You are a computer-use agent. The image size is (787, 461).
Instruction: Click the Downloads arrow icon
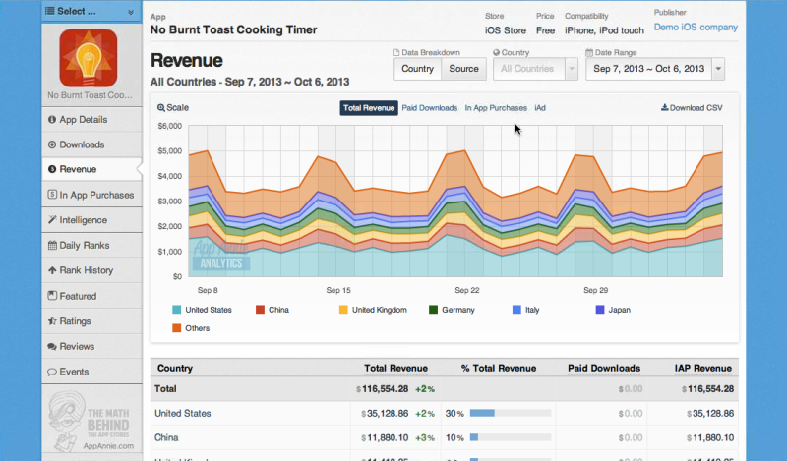click(x=52, y=144)
